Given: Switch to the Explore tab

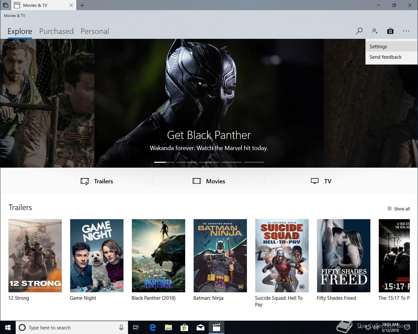Looking at the screenshot, I should tap(20, 31).
